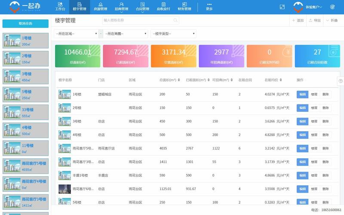
Task: Expand the 合同管理 nav menu
Action: pyautogui.click(x=142, y=7)
